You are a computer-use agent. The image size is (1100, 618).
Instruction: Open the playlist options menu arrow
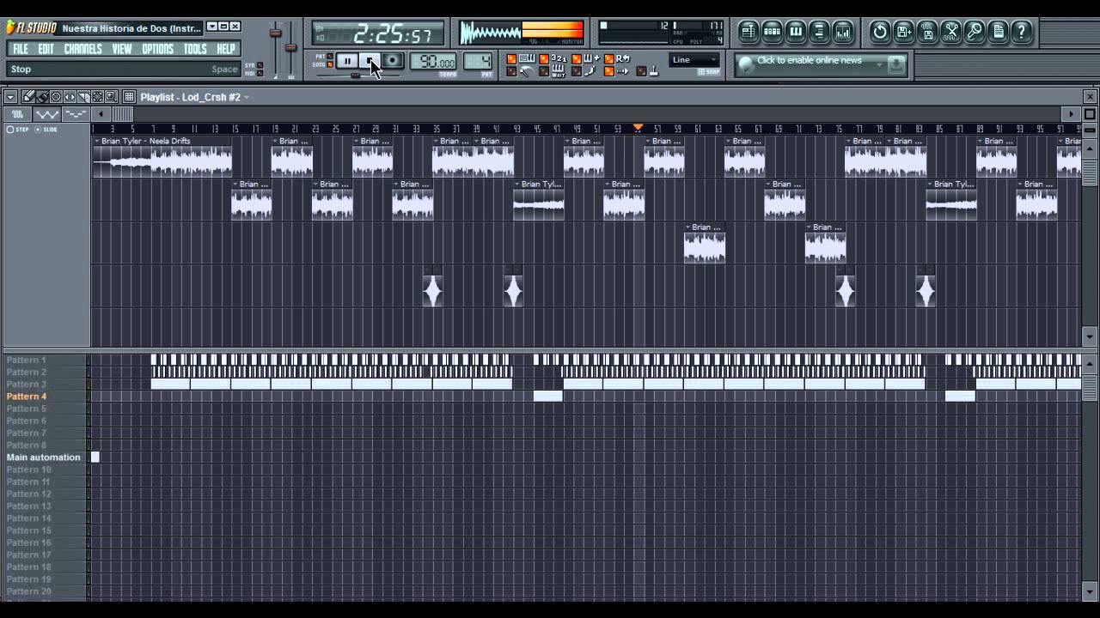tap(11, 97)
